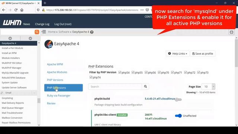Open the PHP Versions section
Image resolution: width=238 pixels, height=134 pixels.
click(x=55, y=80)
